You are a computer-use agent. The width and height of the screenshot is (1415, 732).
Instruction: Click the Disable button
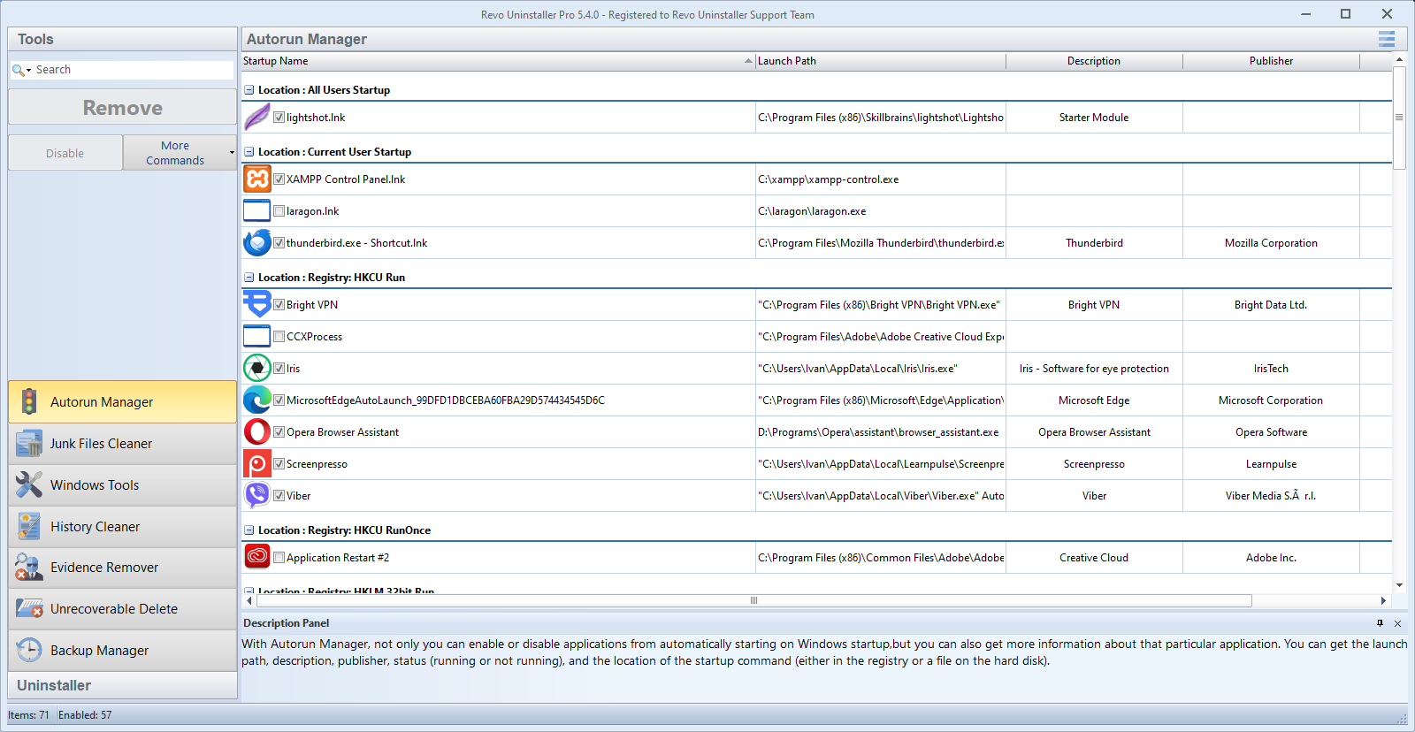[x=65, y=153]
